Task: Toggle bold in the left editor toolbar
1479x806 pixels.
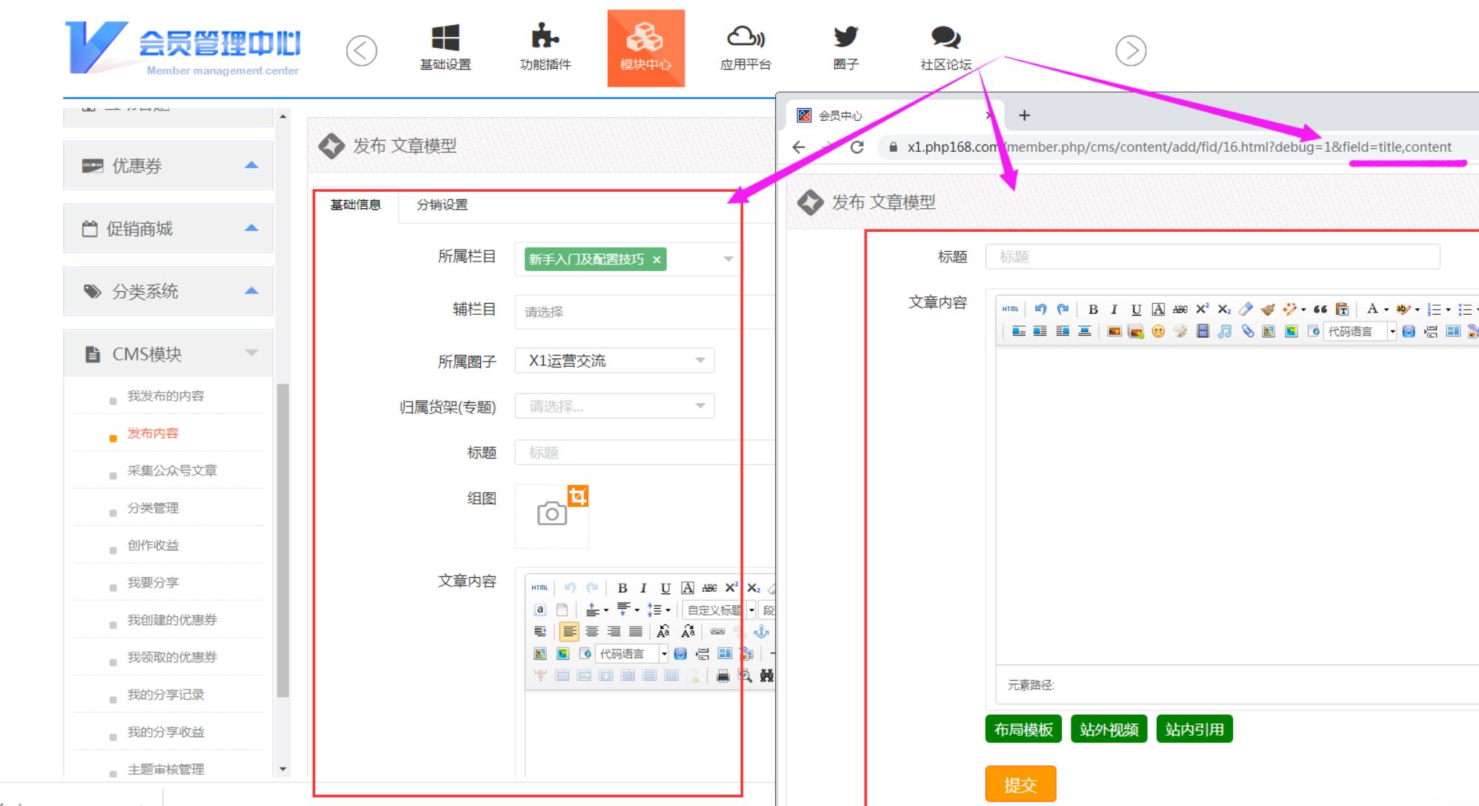Action: coord(622,588)
